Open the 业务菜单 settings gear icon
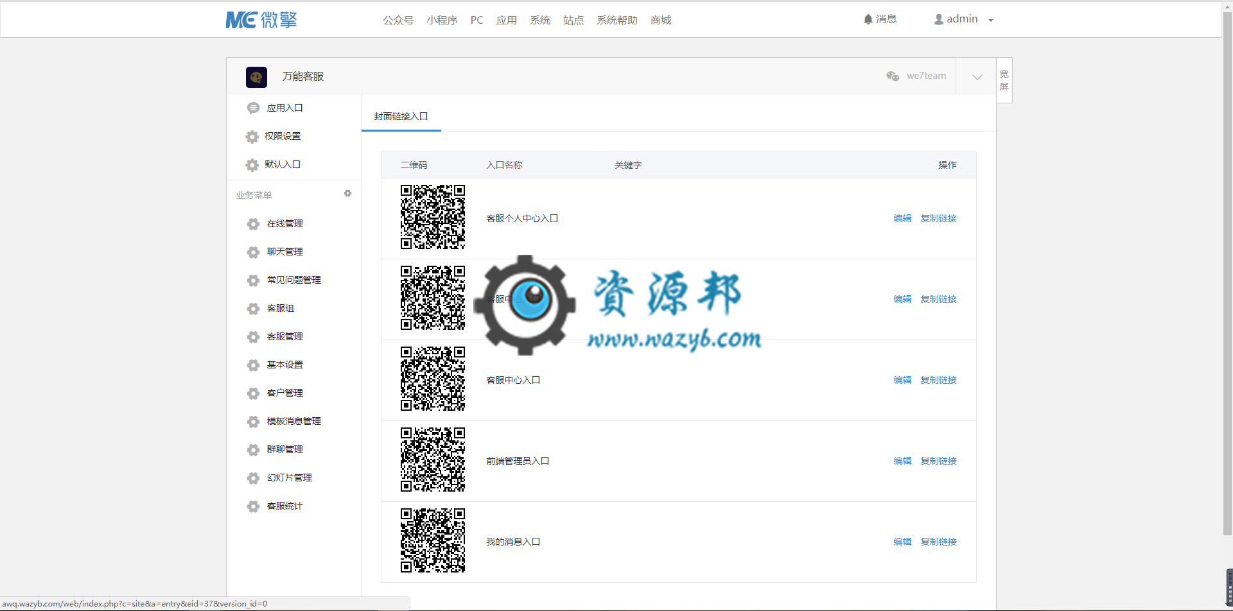1233x611 pixels. [x=347, y=193]
